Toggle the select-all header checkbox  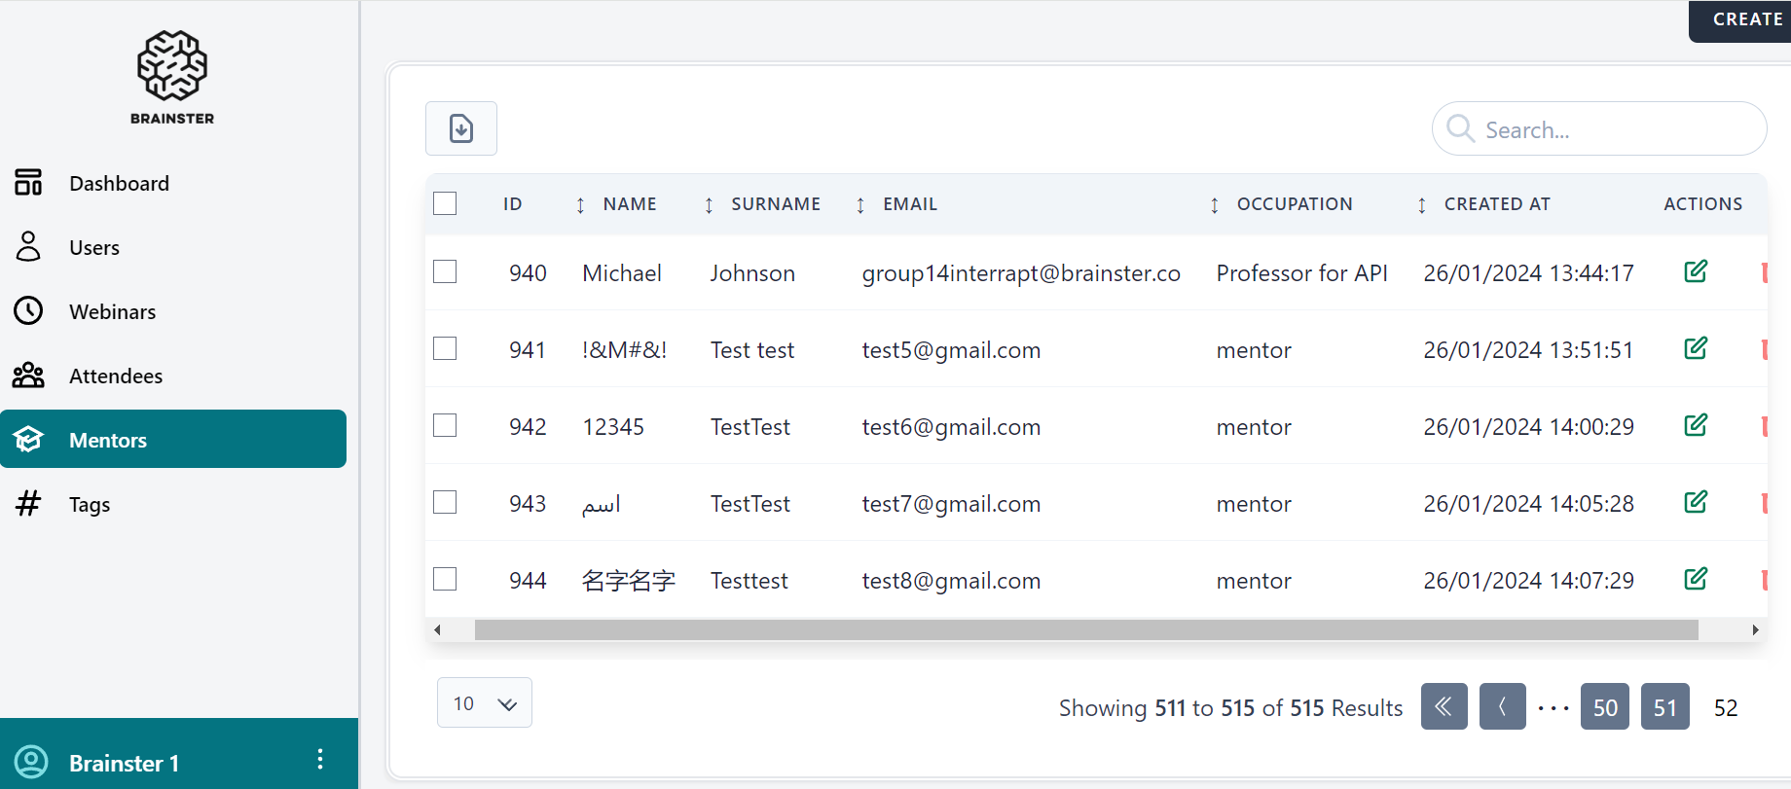click(x=445, y=203)
